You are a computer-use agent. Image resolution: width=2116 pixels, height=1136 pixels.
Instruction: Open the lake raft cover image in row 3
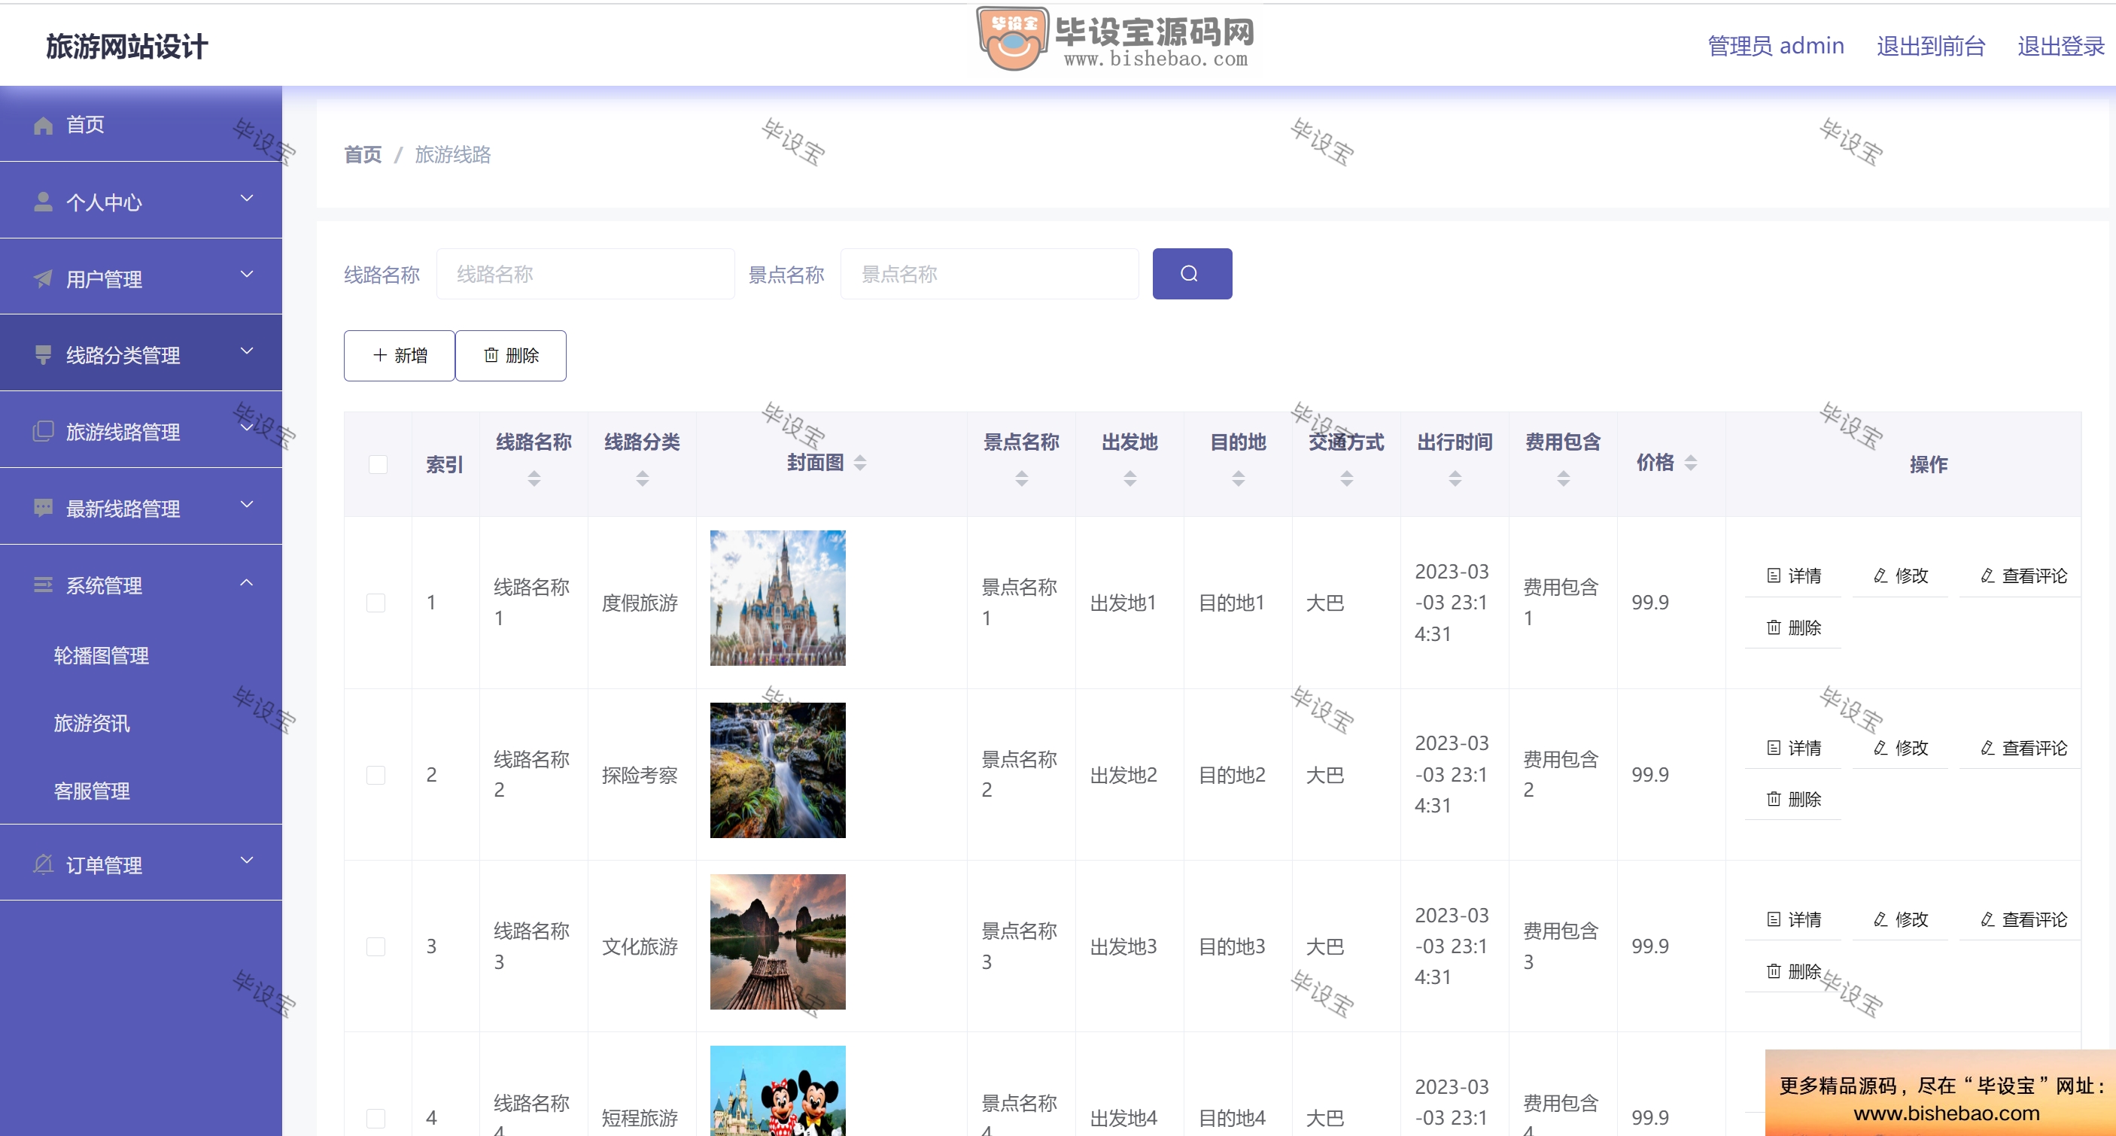pos(778,941)
